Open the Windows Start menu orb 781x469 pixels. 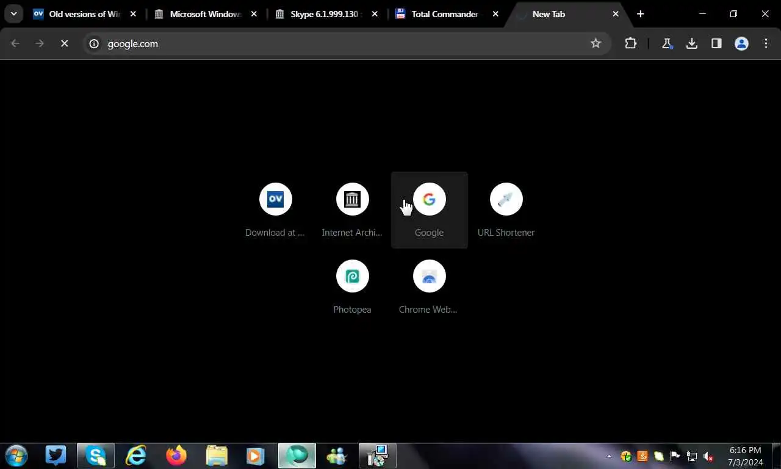pyautogui.click(x=16, y=456)
